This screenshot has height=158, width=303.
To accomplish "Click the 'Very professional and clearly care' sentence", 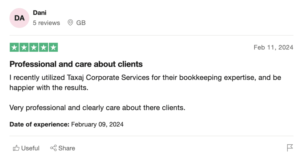I will click(97, 108).
